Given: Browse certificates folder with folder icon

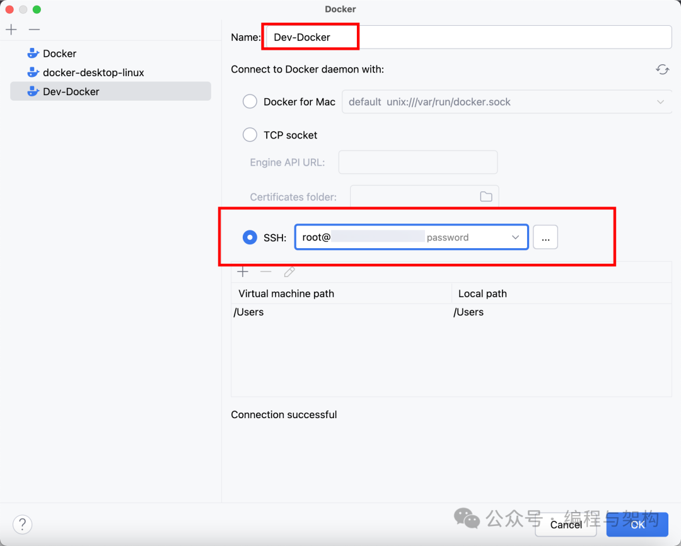Looking at the screenshot, I should click(x=486, y=197).
